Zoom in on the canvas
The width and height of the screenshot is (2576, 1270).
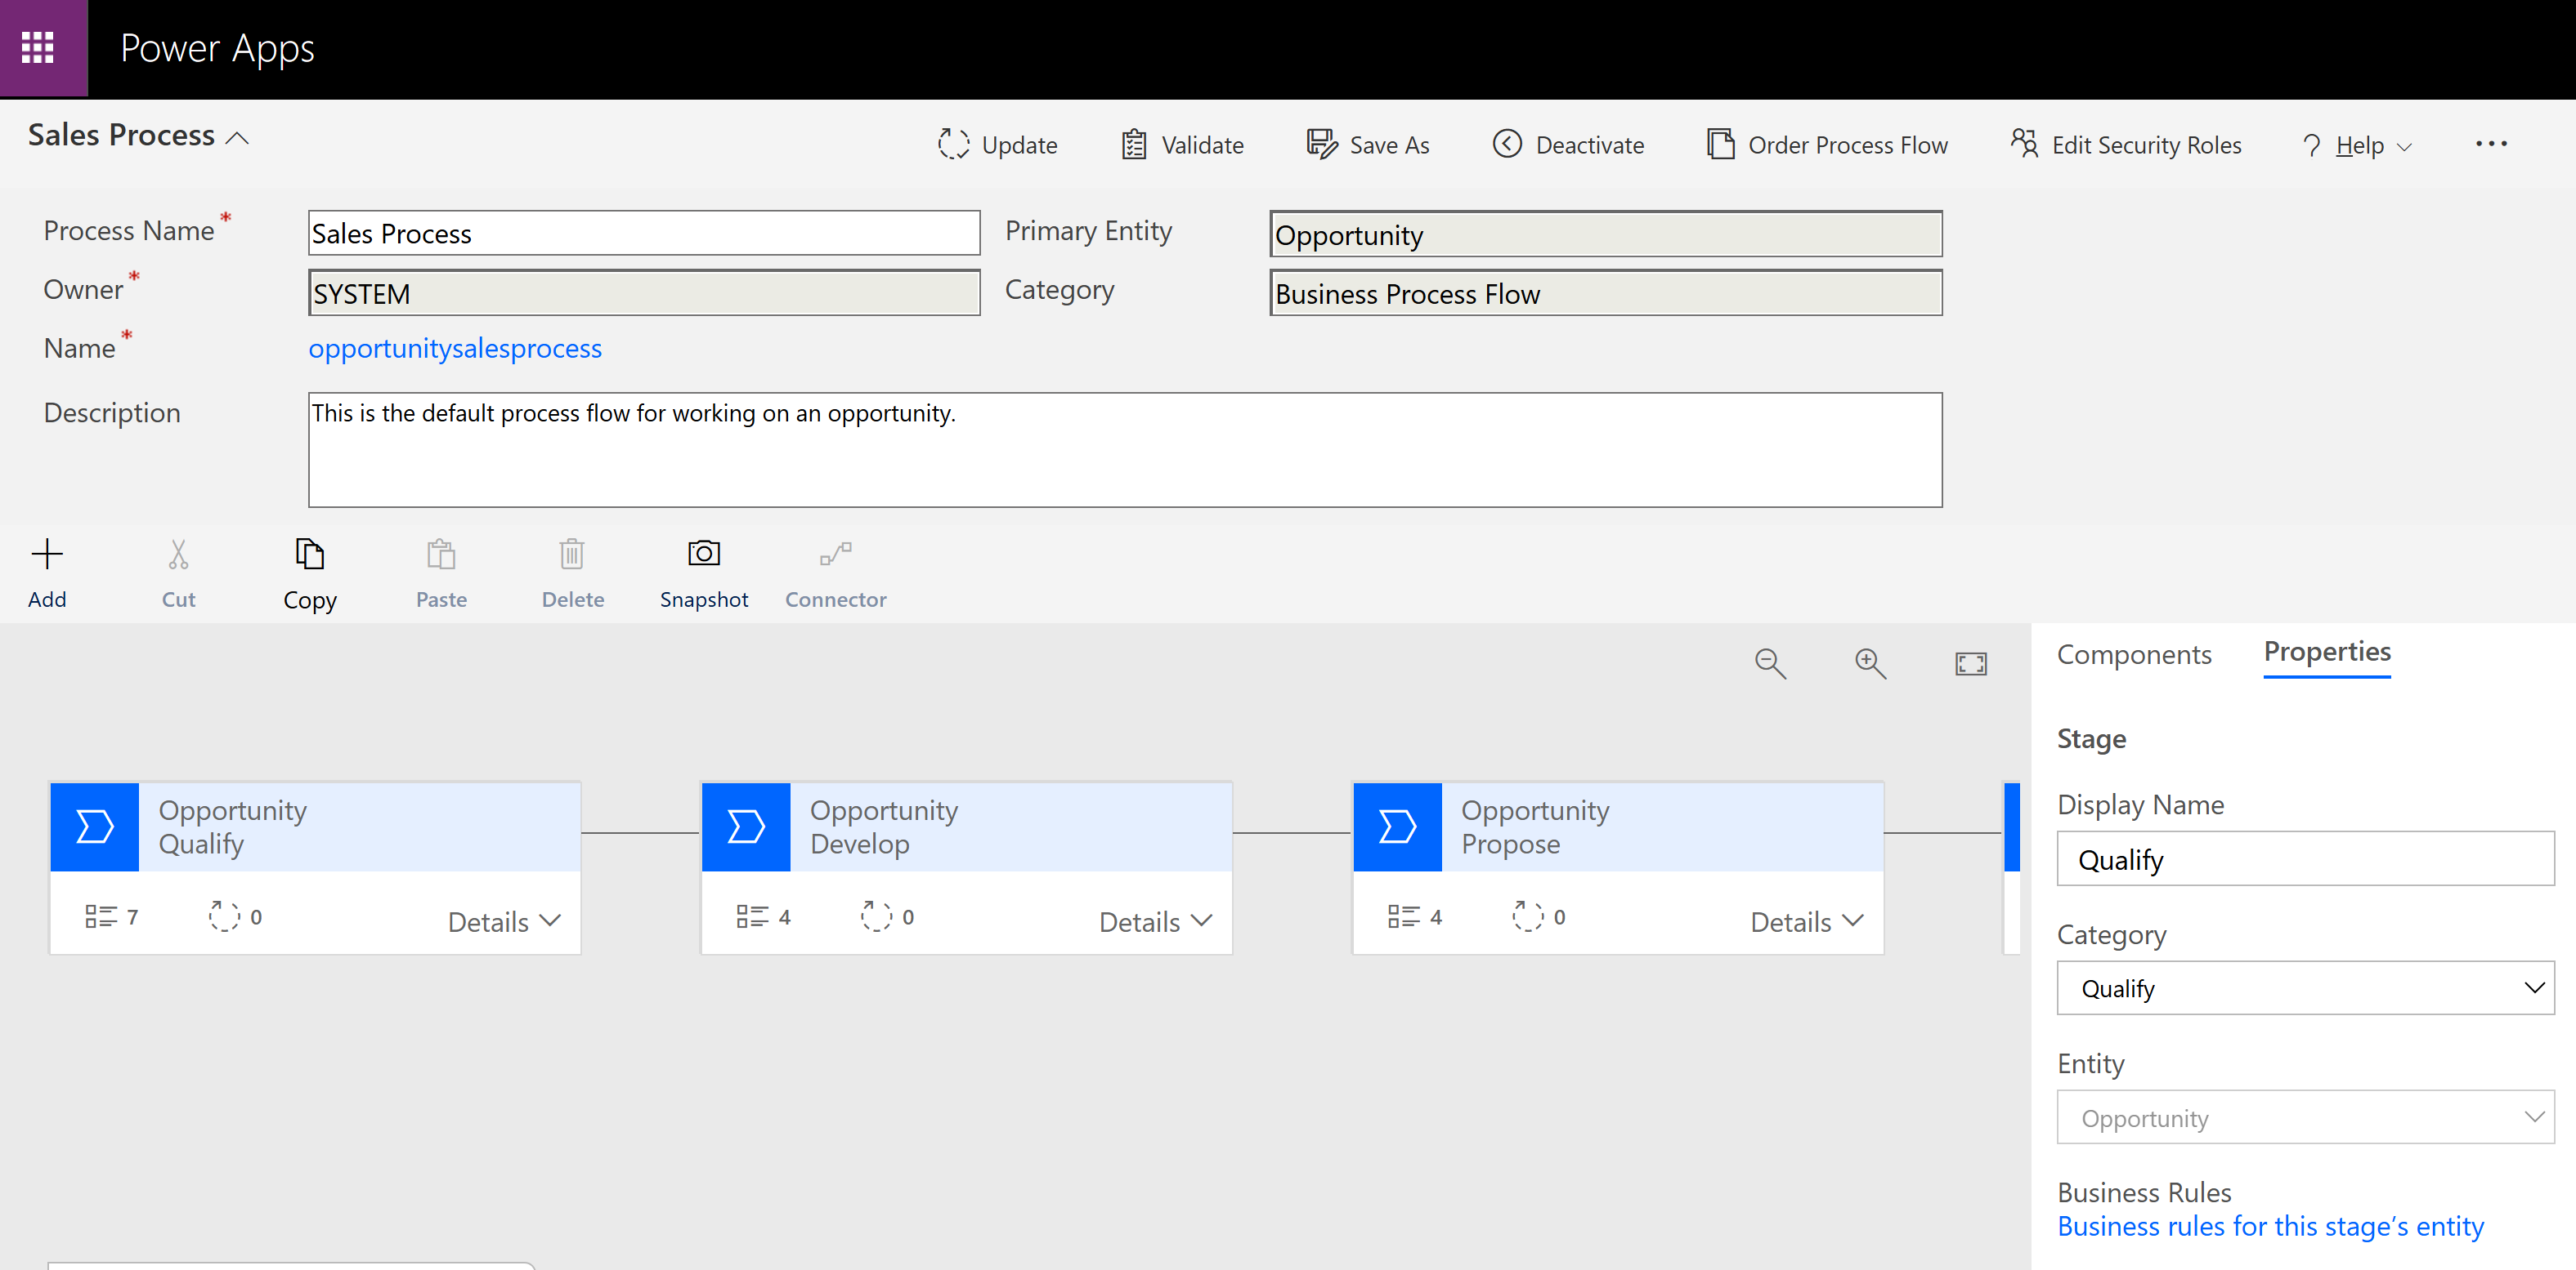pyautogui.click(x=1869, y=663)
